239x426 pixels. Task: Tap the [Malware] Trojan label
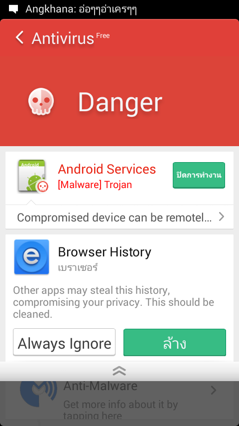[95, 185]
